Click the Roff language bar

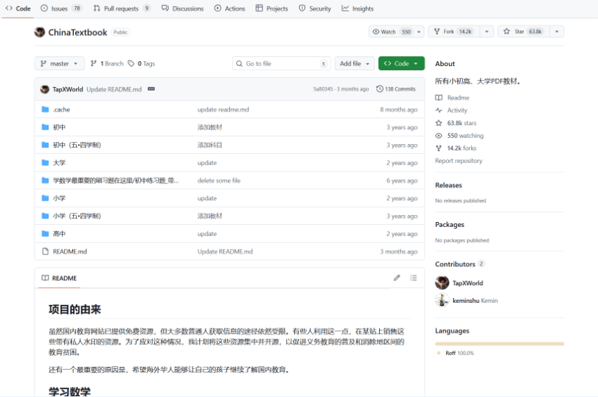[x=500, y=344]
